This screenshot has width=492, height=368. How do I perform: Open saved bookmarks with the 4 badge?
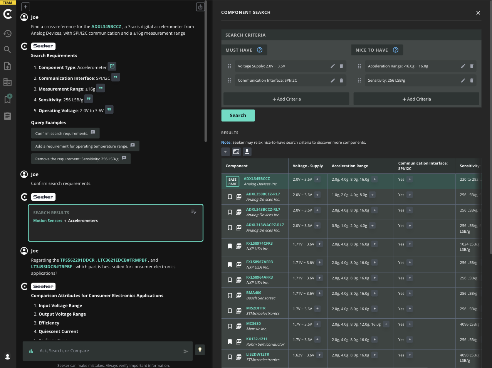point(7,99)
